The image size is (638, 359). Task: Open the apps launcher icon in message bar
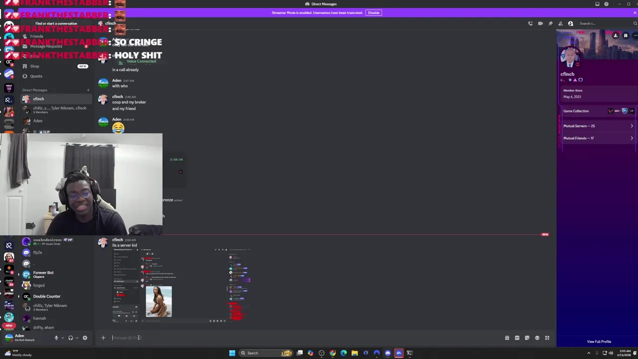[547, 338]
